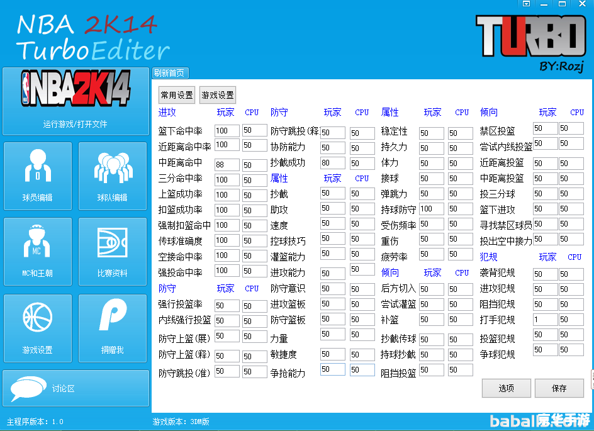Click the 持球防守 player field showing 100

432,209
